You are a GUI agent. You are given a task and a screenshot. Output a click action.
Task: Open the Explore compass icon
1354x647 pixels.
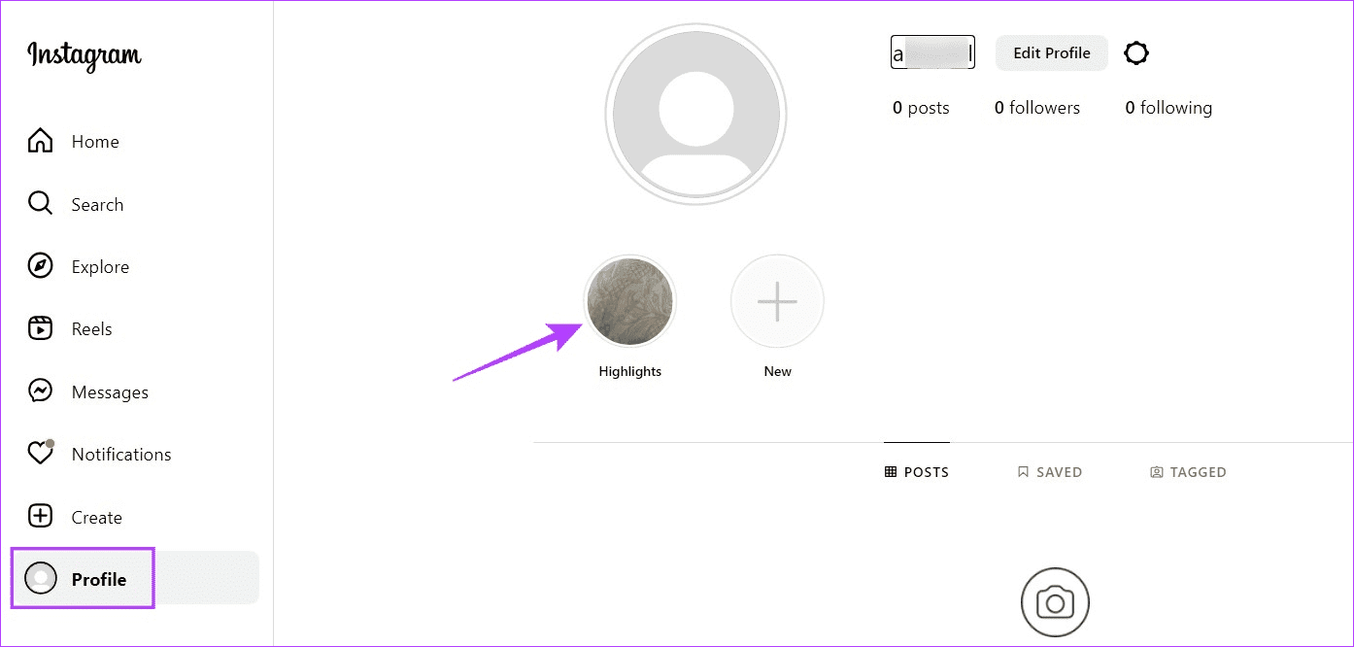(x=40, y=266)
